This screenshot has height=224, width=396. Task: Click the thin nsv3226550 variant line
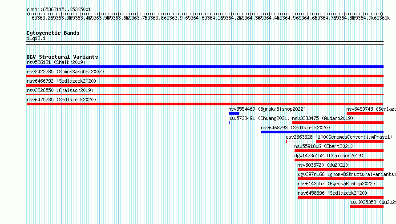point(205,95)
